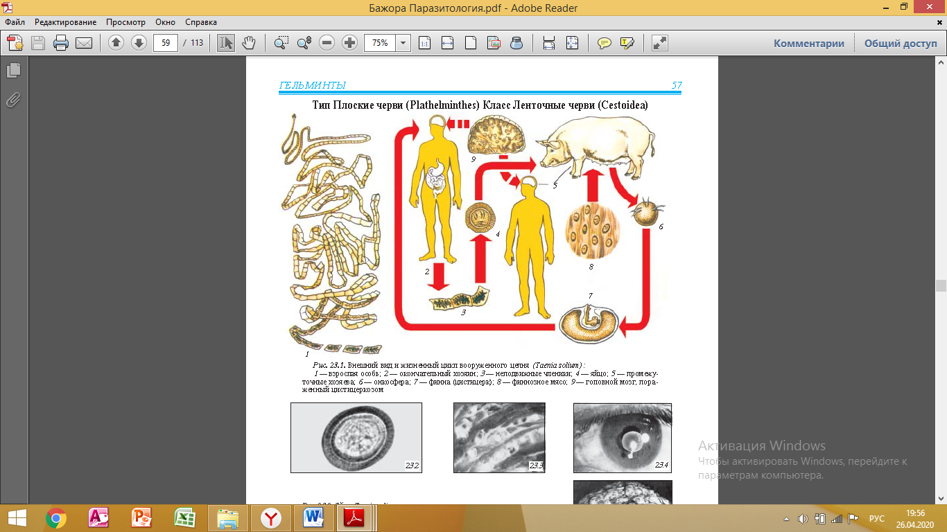Open Yandex Browser from taskbar
Viewport: 947px width, 532px height.
click(x=270, y=518)
